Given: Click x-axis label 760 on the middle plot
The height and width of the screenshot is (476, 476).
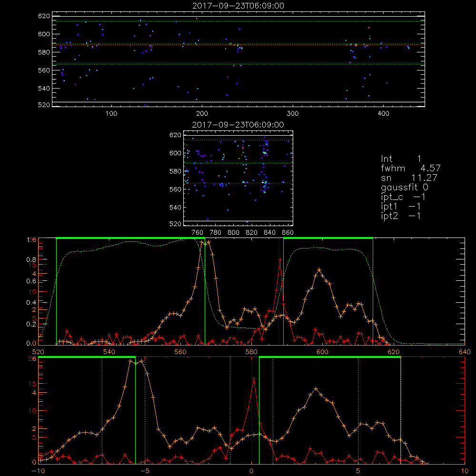Looking at the screenshot, I should (x=198, y=233).
